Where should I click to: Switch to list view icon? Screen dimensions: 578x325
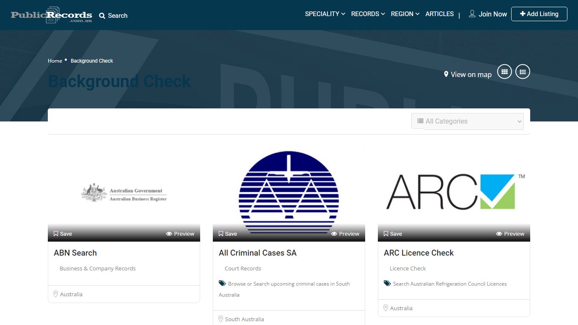523,72
